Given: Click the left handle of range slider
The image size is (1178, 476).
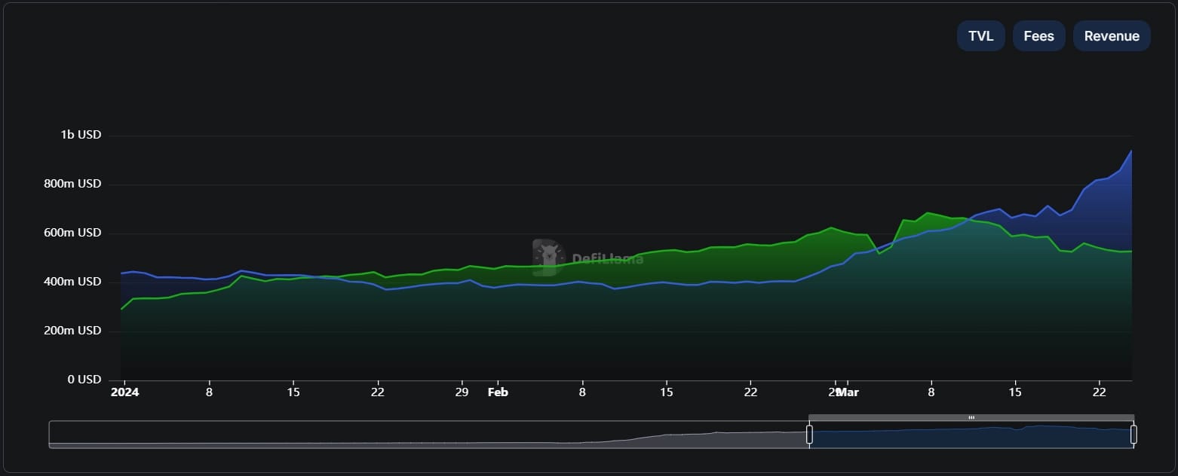Looking at the screenshot, I should pyautogui.click(x=809, y=435).
